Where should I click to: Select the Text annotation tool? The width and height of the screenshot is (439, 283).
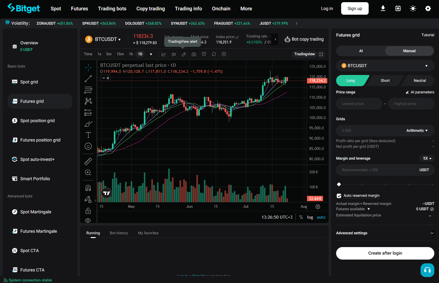click(x=88, y=135)
